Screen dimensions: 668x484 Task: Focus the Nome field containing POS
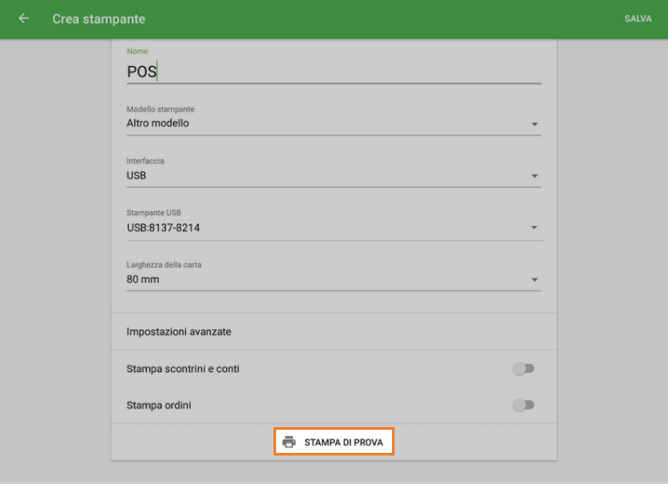(x=333, y=72)
